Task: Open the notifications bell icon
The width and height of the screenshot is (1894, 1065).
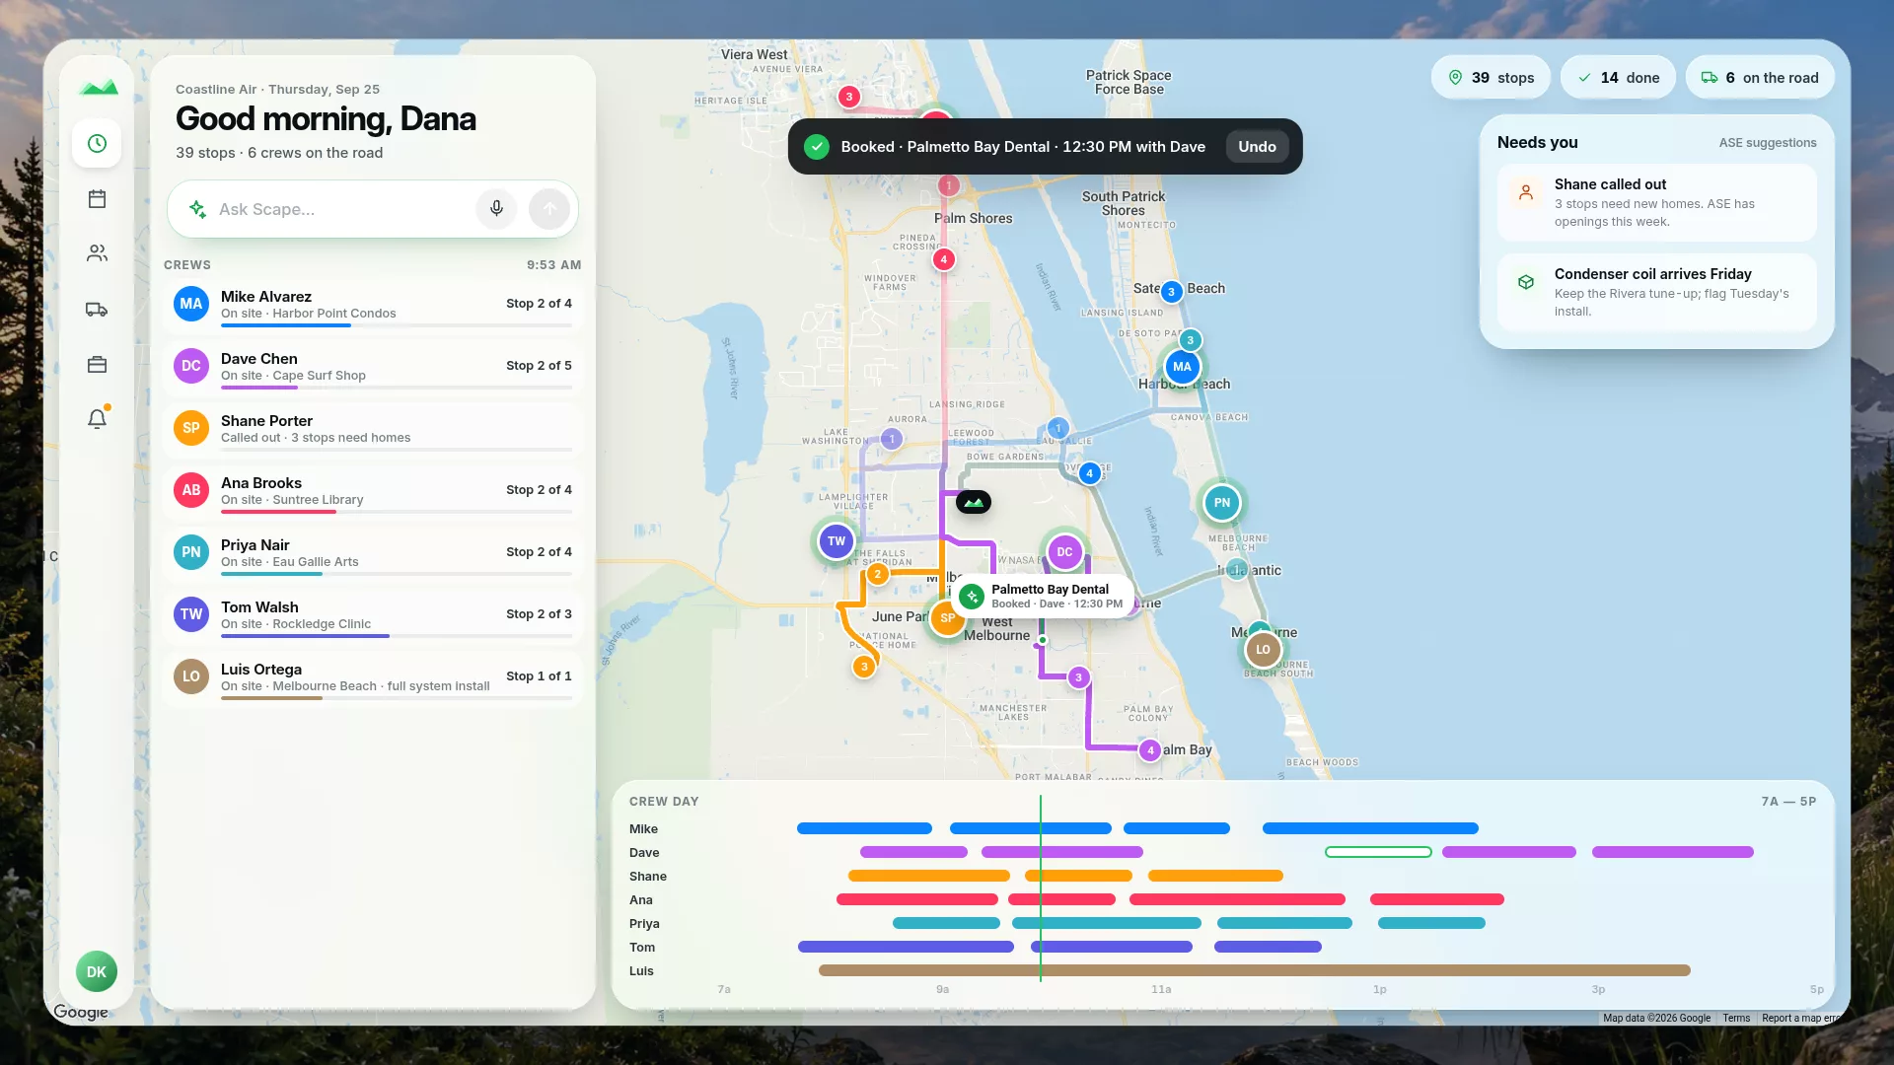Action: click(x=97, y=420)
